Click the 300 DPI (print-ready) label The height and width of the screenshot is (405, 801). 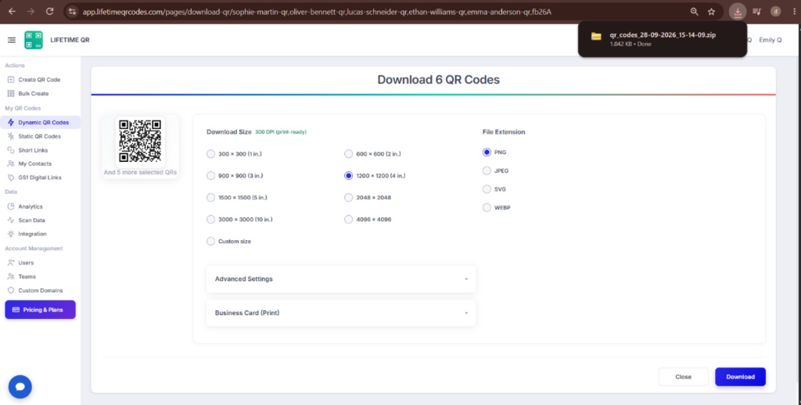[281, 132]
